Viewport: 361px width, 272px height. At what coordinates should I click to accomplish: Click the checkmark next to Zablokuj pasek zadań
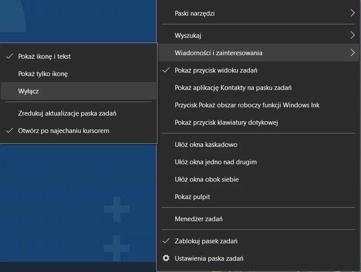coord(167,241)
